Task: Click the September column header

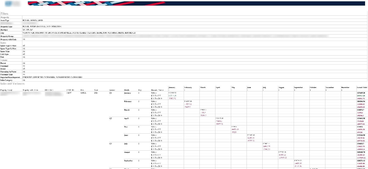Action: [298, 87]
